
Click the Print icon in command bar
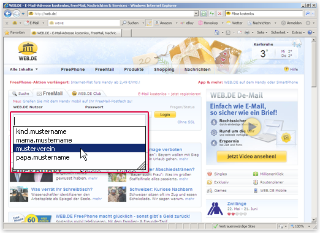247,32
